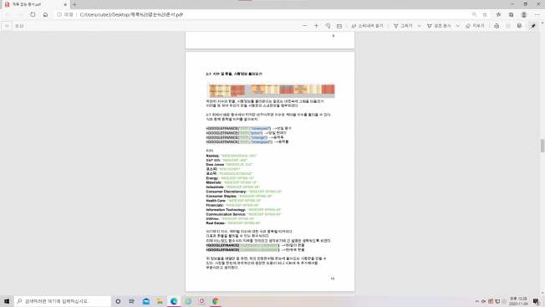Click the vertical scrollbar thumb
This screenshot has width=545, height=307.
pos(542,146)
